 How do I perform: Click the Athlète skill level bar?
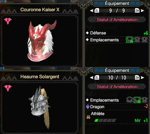coord(105,120)
